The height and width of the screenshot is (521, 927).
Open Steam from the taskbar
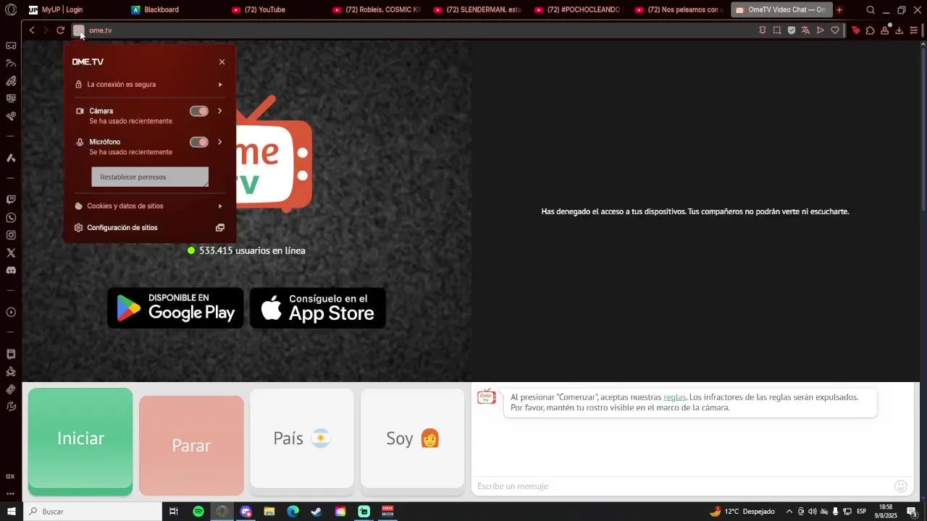click(x=316, y=512)
